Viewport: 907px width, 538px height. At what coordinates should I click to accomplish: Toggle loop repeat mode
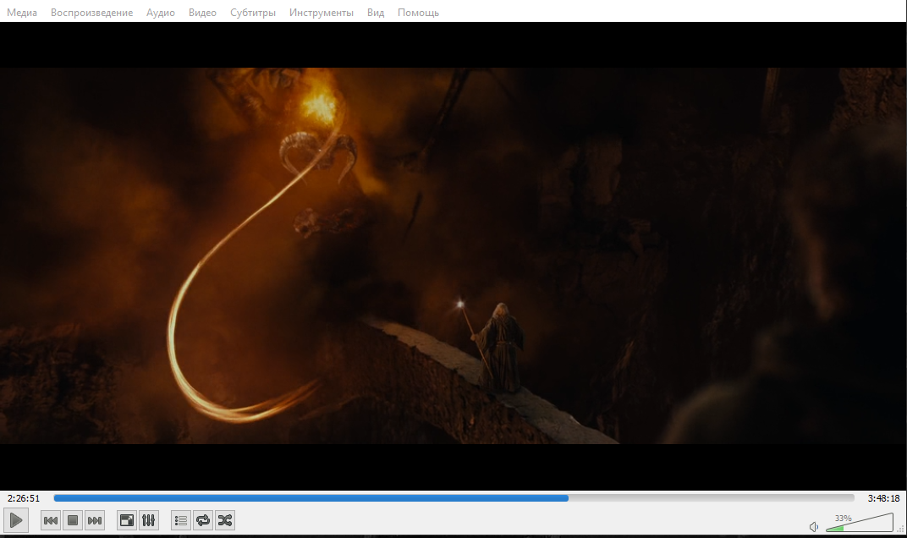tap(203, 520)
